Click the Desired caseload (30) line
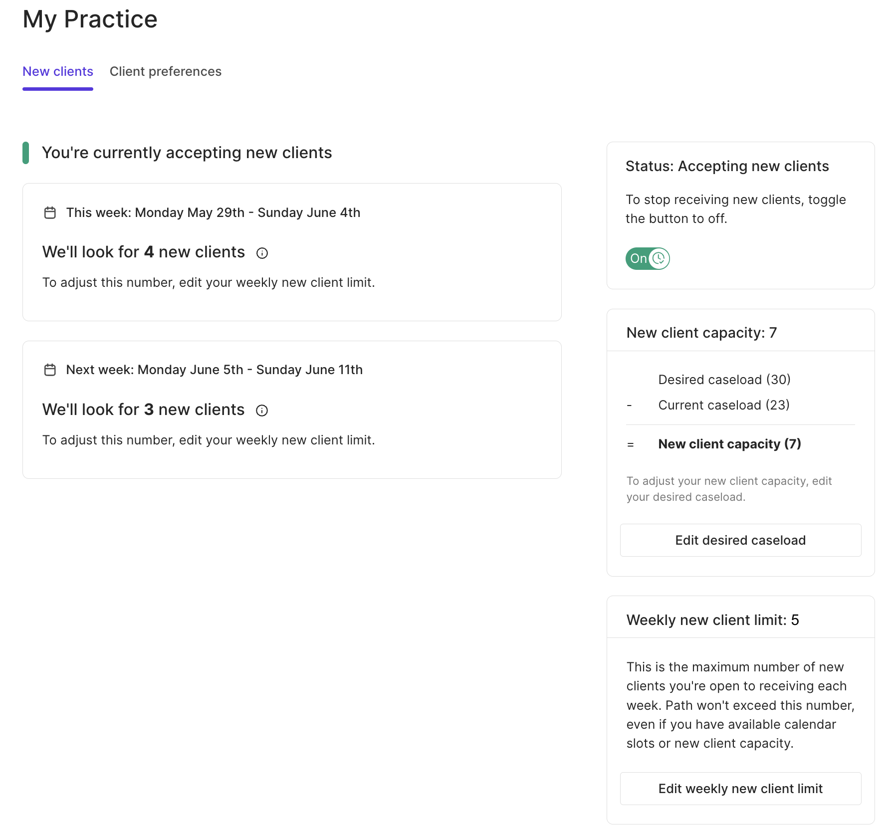This screenshot has width=887, height=827. [x=724, y=380]
